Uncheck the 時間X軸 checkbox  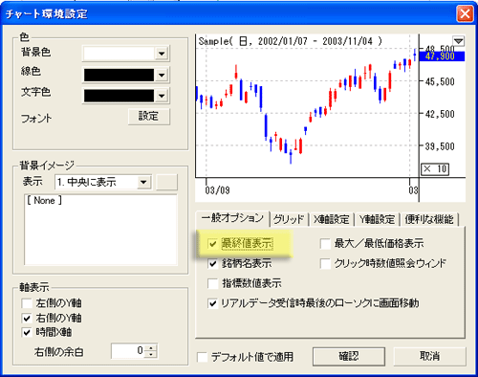click(27, 333)
